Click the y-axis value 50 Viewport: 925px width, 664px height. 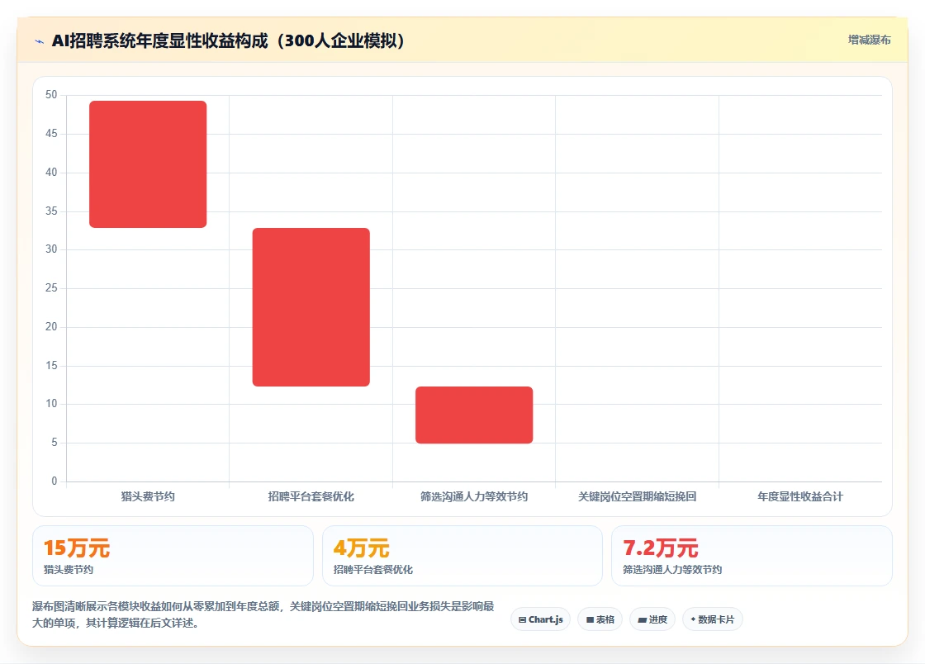(x=51, y=95)
